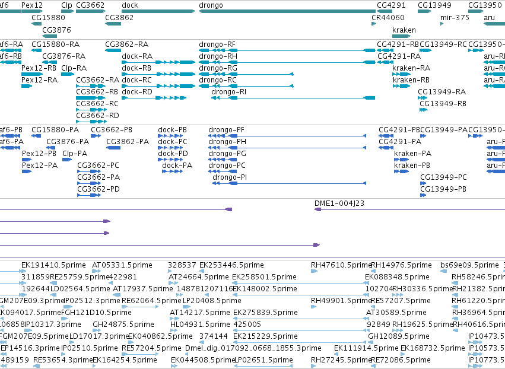Click protein dock-PB
The width and height of the screenshot is (505, 369).
pyautogui.click(x=170, y=136)
